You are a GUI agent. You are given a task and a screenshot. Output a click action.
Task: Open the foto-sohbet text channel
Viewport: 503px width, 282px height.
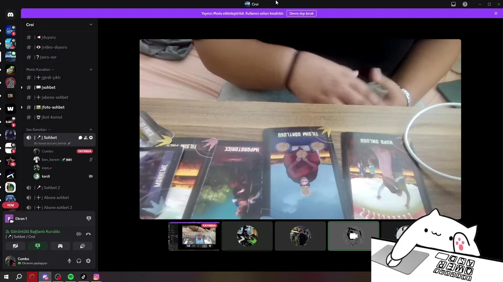tap(59, 107)
